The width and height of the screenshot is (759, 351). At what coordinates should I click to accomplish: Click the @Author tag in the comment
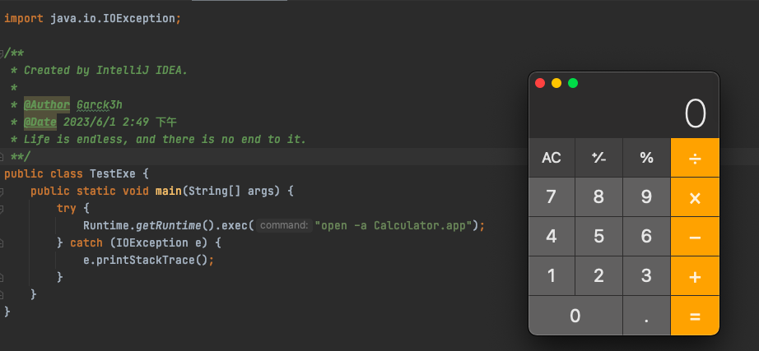coord(47,104)
